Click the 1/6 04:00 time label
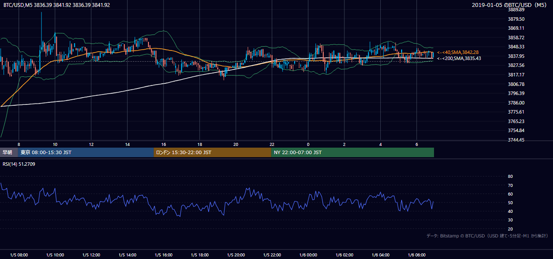 coord(381,255)
